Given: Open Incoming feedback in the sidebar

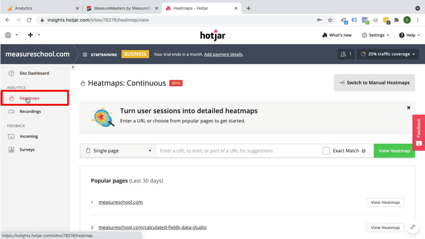Looking at the screenshot, I should (x=29, y=136).
